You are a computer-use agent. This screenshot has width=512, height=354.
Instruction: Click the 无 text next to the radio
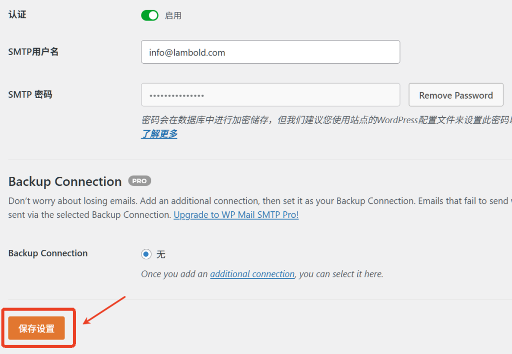pyautogui.click(x=161, y=254)
